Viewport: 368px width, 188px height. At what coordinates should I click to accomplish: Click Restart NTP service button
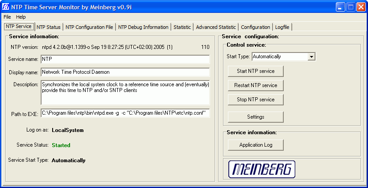tap(256, 85)
